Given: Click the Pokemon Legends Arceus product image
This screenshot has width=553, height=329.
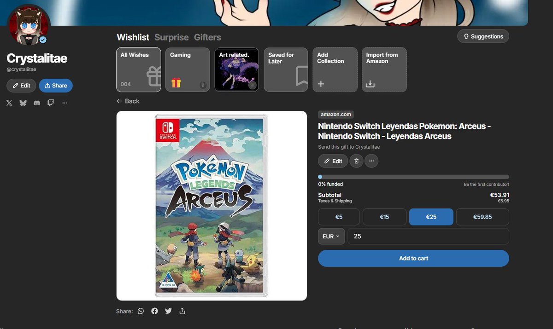Looking at the screenshot, I should 212,206.
